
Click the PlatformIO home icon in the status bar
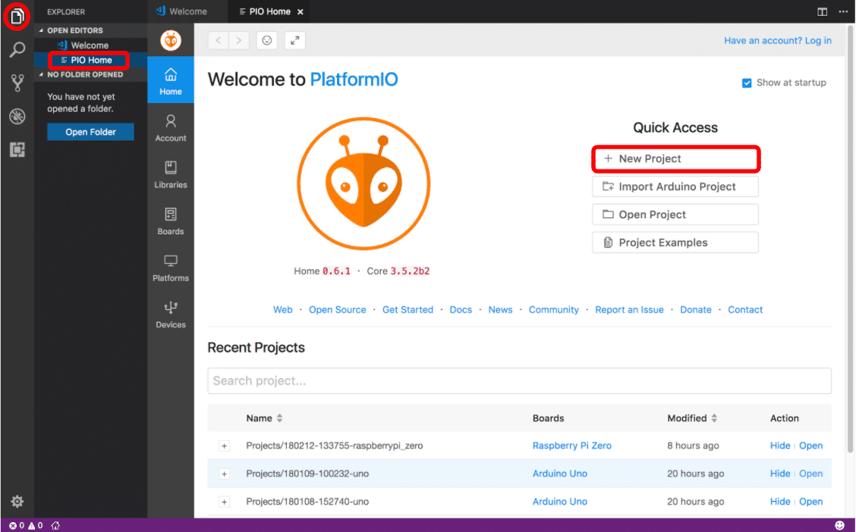(x=55, y=525)
